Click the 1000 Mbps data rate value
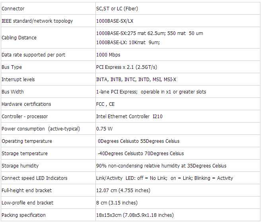262x222 pixels. (x=108, y=55)
